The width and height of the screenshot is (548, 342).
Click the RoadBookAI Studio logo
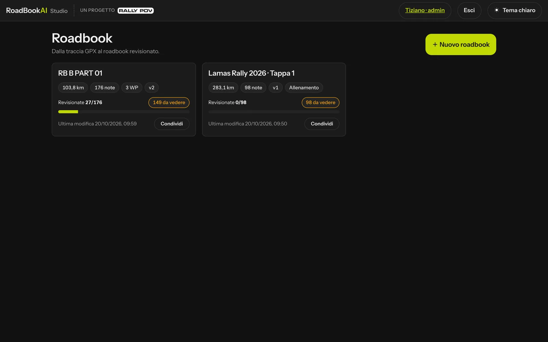point(37,11)
